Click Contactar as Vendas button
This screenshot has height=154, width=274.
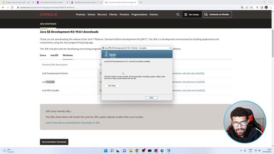217,15
